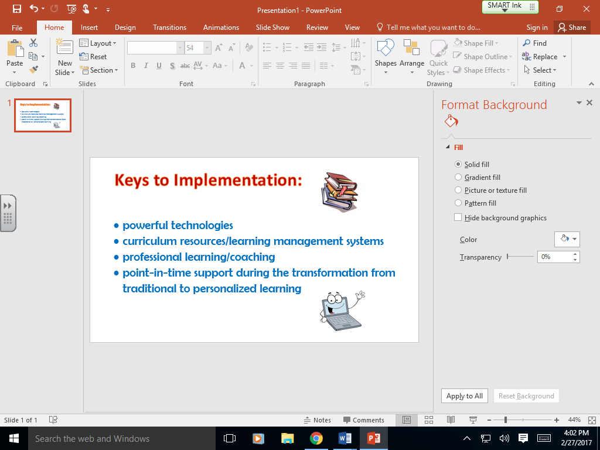Image resolution: width=600 pixels, height=450 pixels.
Task: Click the Arrange objects icon
Action: pyautogui.click(x=412, y=57)
